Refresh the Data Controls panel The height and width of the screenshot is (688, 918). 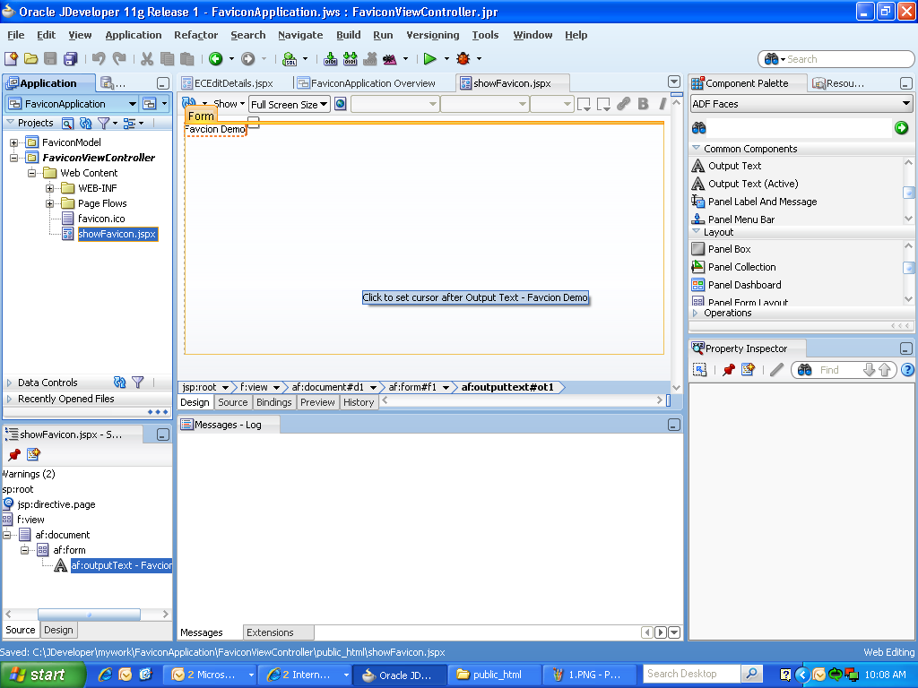tap(120, 382)
